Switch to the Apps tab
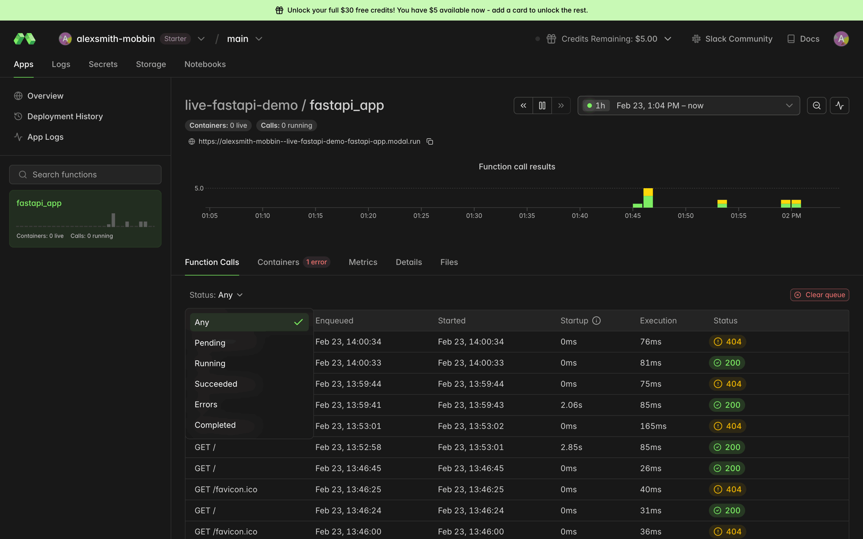Screen dimensions: 863x539 point(23,64)
